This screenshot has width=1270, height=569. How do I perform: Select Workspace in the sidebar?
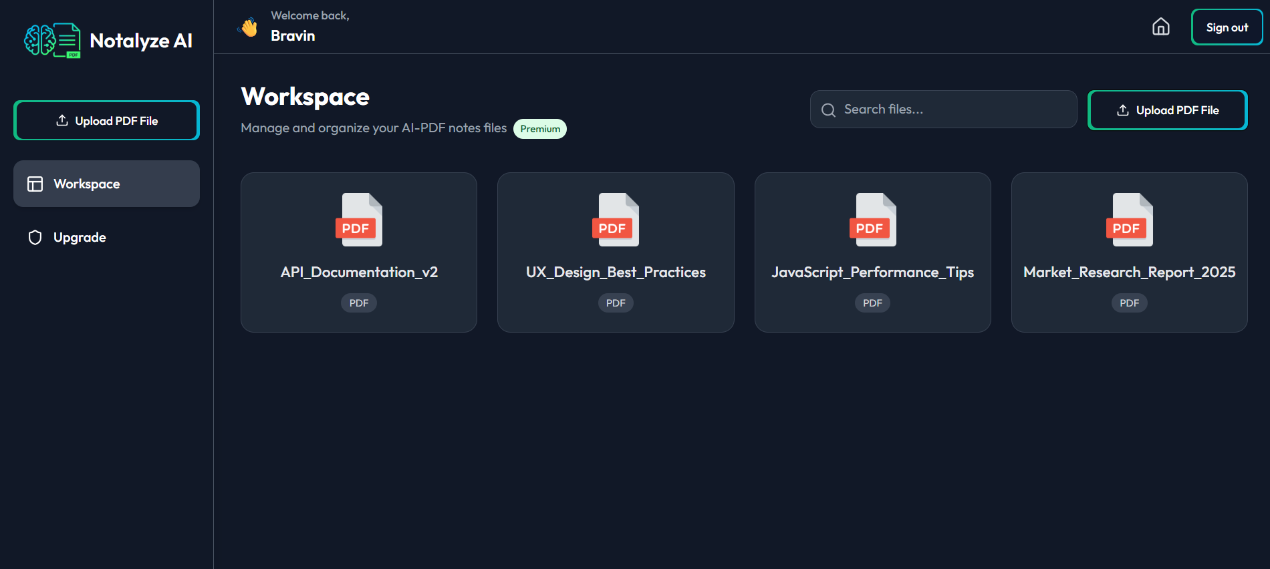point(106,184)
